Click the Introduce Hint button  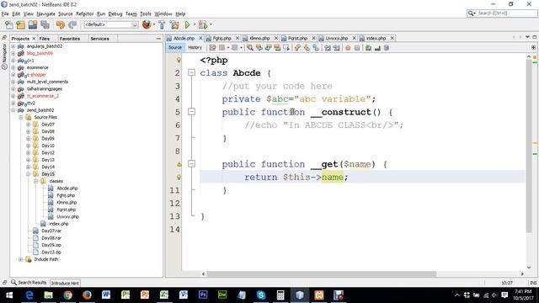[x=65, y=283]
